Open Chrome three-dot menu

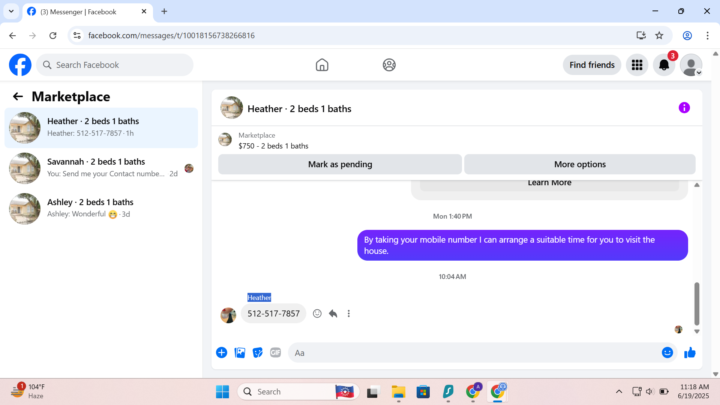tap(707, 36)
